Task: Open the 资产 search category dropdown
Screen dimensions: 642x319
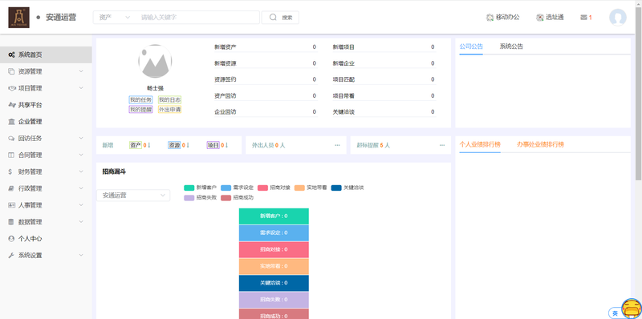Action: pos(115,18)
